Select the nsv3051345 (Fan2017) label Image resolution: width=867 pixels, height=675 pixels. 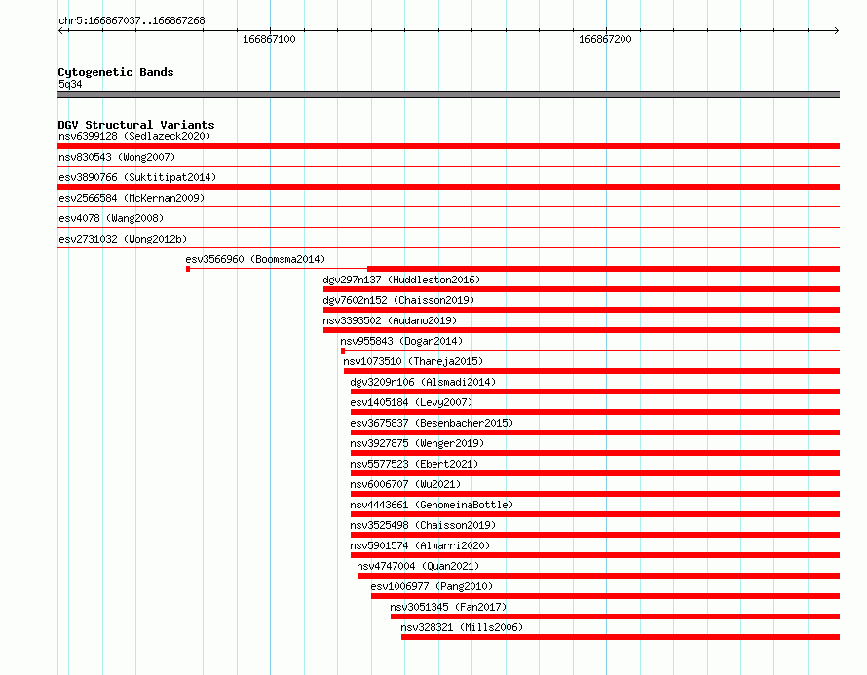point(448,607)
